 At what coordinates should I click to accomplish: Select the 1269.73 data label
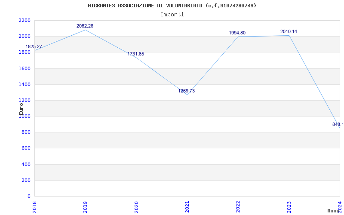coord(187,91)
